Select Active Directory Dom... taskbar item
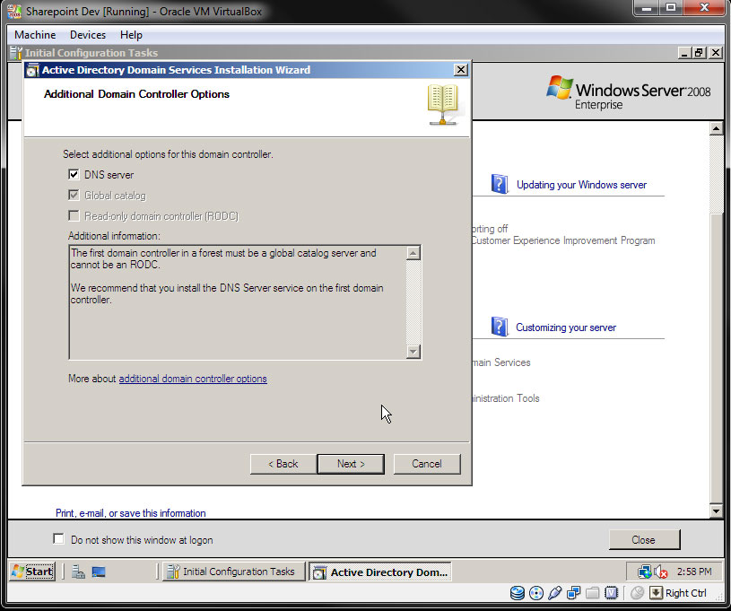This screenshot has width=731, height=611. click(380, 572)
